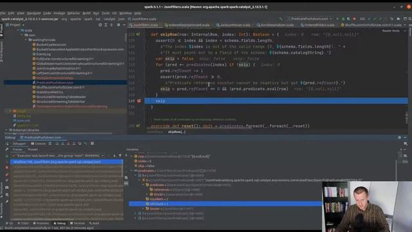Screen dimensions: 412x232
Task: Click the evaluate expression calculator icon
Action: (92, 144)
